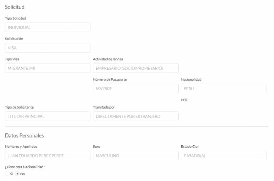Click the passport number field showing MN7809
Viewport: 274px width, 181px height.
point(136,89)
